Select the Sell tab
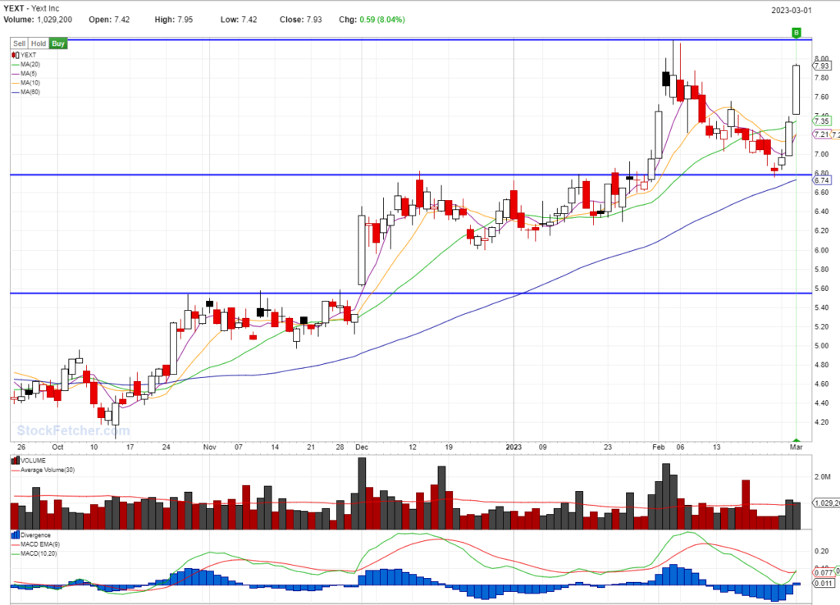Image resolution: width=840 pixels, height=605 pixels. coord(20,43)
